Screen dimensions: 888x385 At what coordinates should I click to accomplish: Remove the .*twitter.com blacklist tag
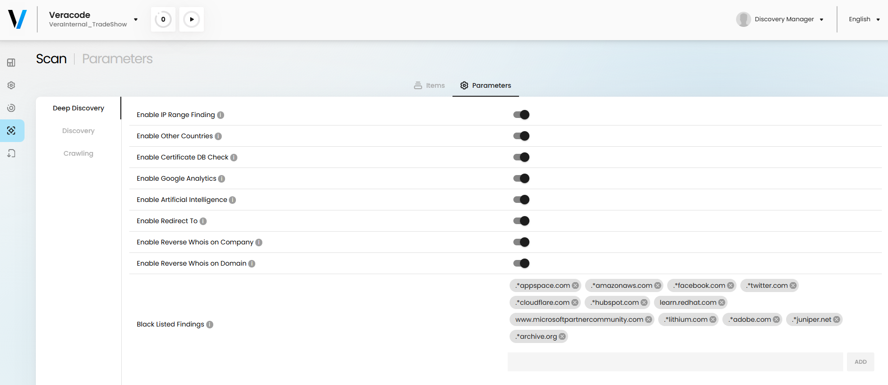point(793,285)
